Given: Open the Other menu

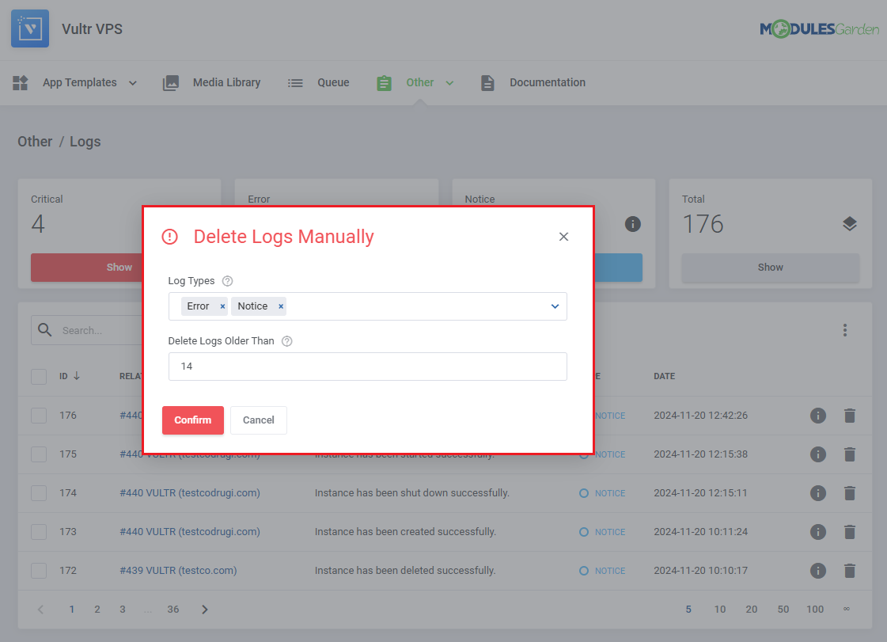Looking at the screenshot, I should tap(419, 82).
